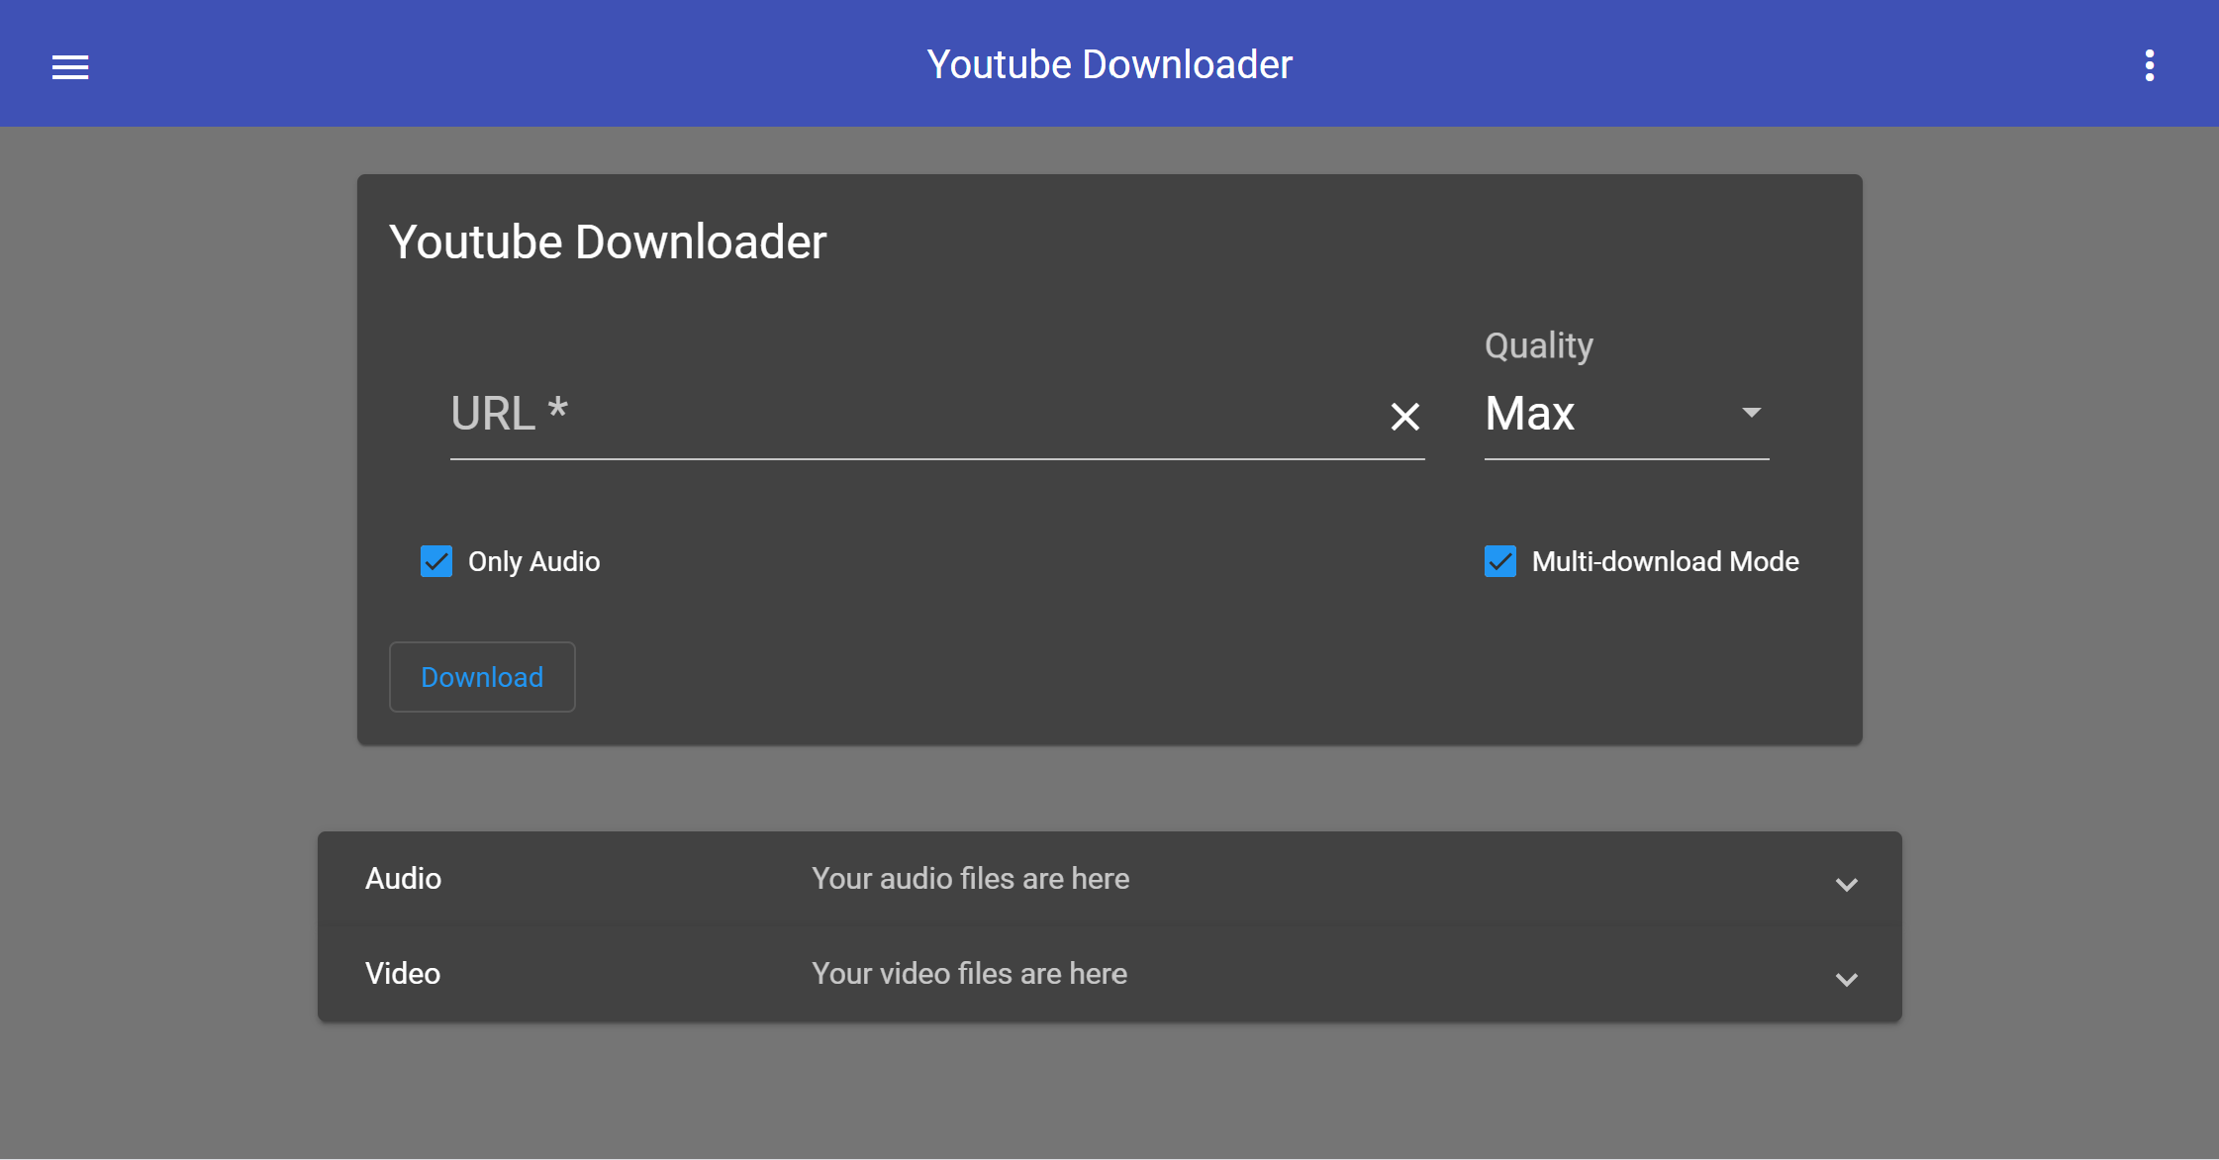The height and width of the screenshot is (1160, 2219).
Task: Click 'Your video files are here' description
Action: [x=969, y=974]
